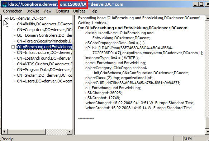Collapse the DC=denver,DC=com root node

coord(6,18)
